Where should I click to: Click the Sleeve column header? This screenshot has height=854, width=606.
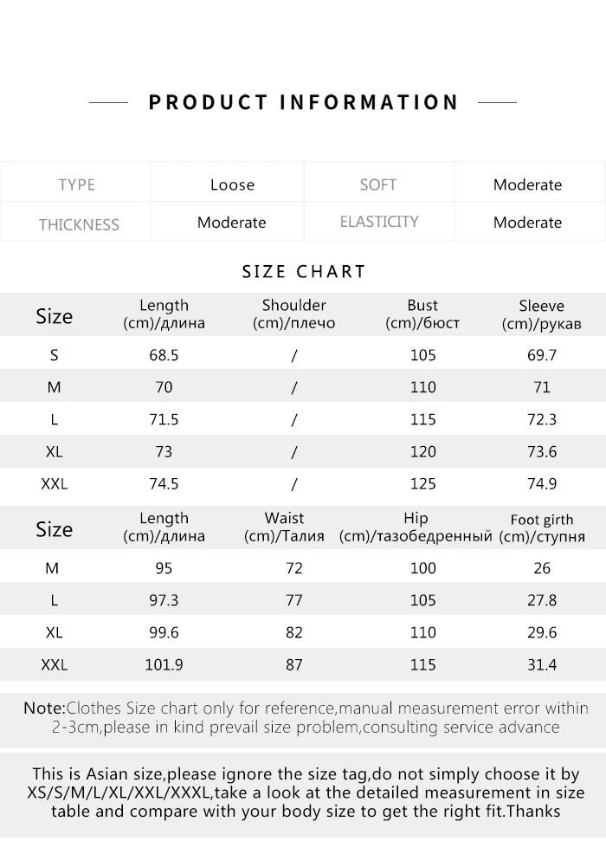click(x=541, y=314)
